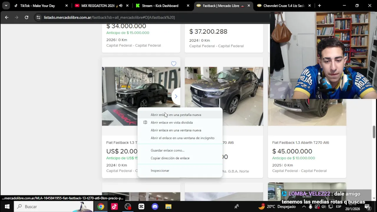This screenshot has width=377, height=212.
Task: Favorite the black Fiat Fastback listing heart
Action: click(x=174, y=64)
